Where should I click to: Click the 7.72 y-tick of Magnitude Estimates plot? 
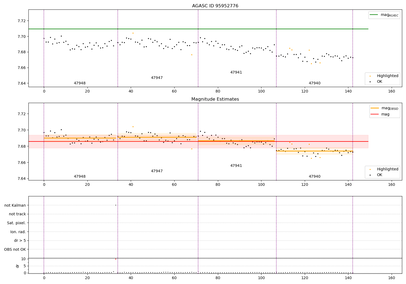pyautogui.click(x=22, y=114)
